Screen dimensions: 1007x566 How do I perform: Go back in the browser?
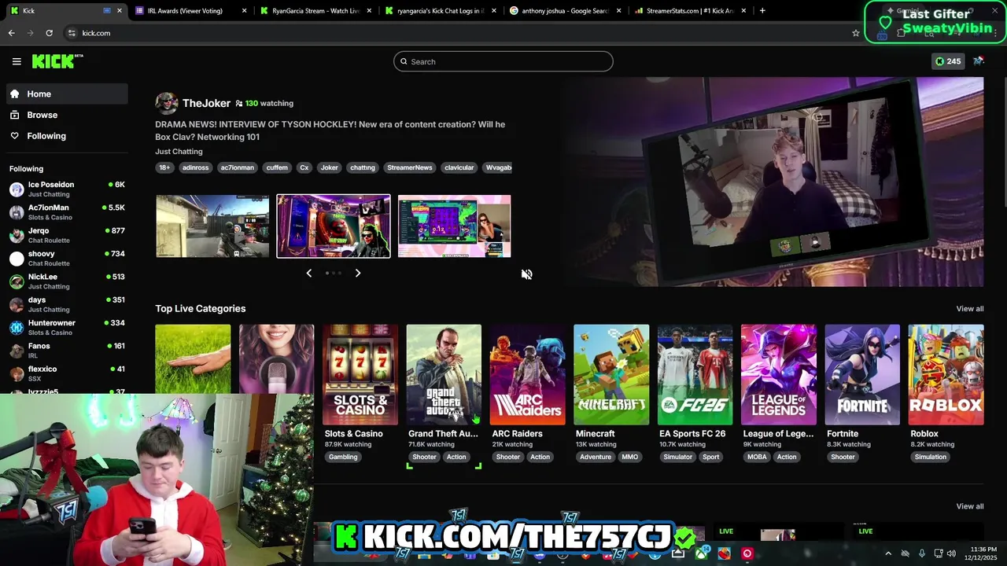click(x=11, y=33)
